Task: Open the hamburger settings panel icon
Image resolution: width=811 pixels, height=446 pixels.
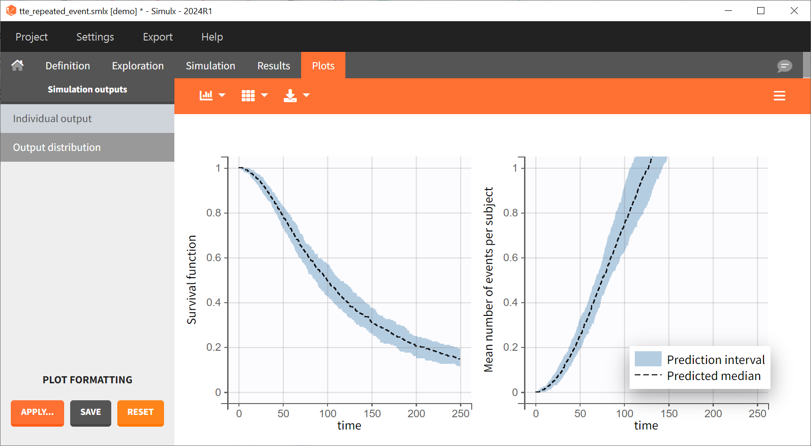Action: (779, 96)
